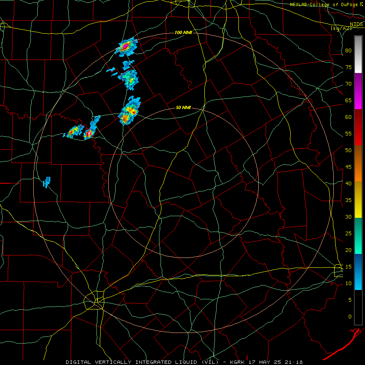Select the brown-orange segment of color bar
This screenshot has height=365, width=365.
click(x=358, y=163)
